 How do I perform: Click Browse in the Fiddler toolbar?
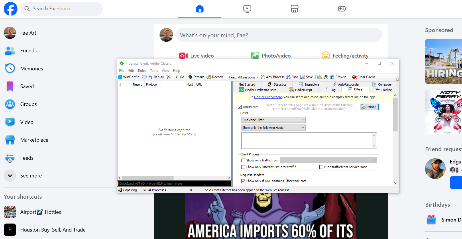(338, 77)
